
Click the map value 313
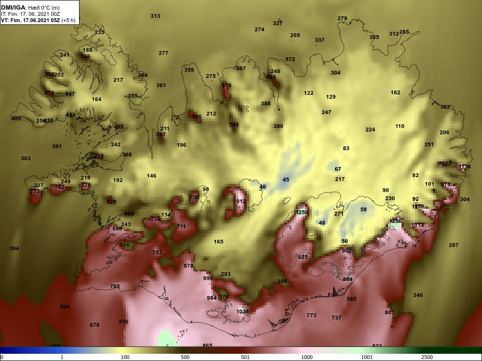[x=155, y=16]
